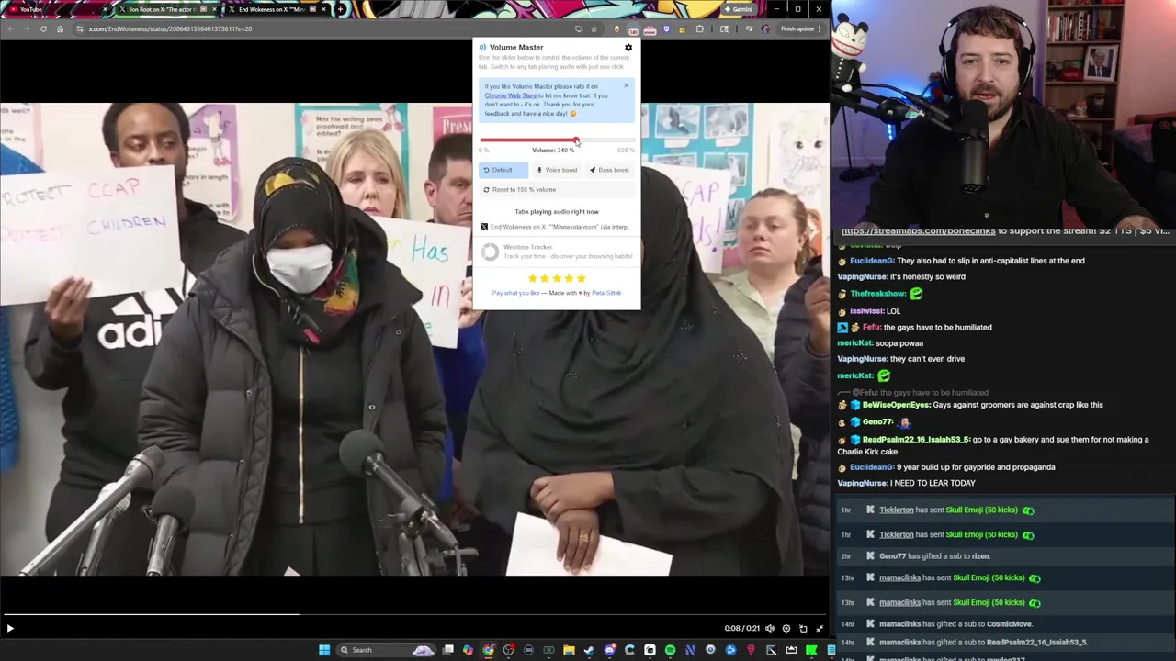Open Task View on the taskbar

tap(447, 650)
